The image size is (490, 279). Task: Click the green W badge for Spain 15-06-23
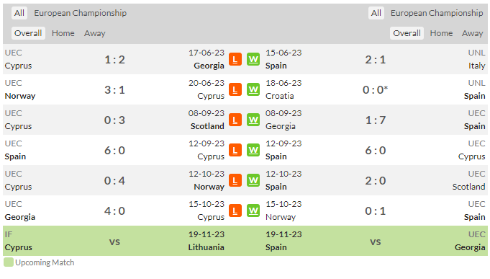click(253, 59)
